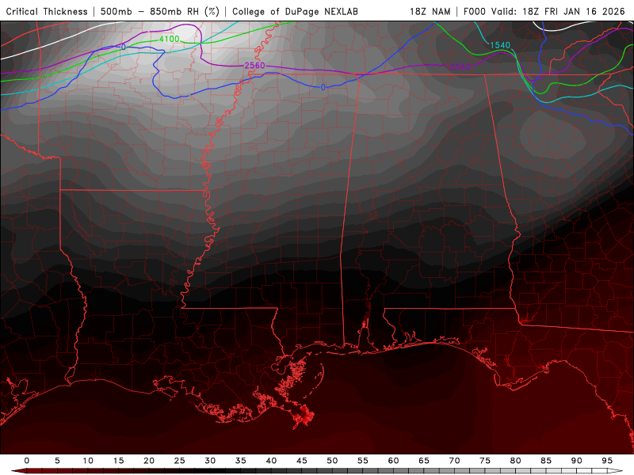Select the color scale label '45'
The image size is (634, 475).
pos(302,461)
